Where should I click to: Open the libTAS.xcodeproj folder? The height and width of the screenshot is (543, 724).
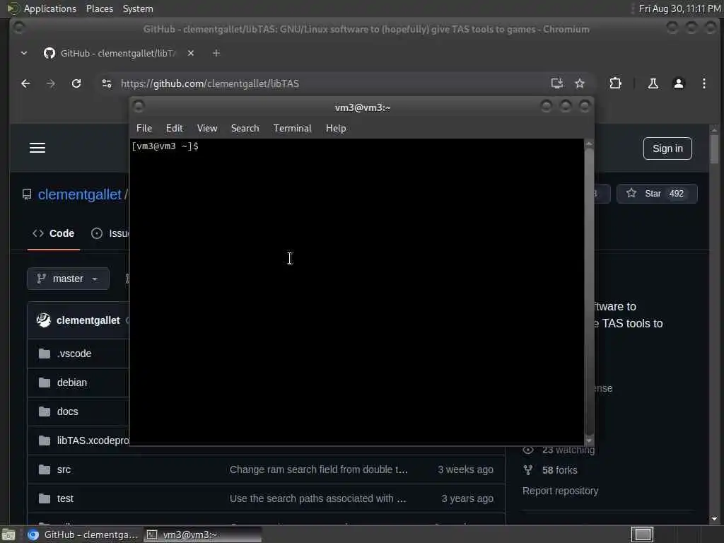click(93, 440)
